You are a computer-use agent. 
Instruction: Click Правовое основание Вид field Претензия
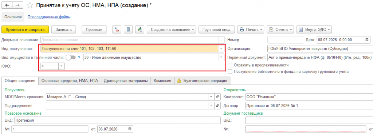point(117,121)
